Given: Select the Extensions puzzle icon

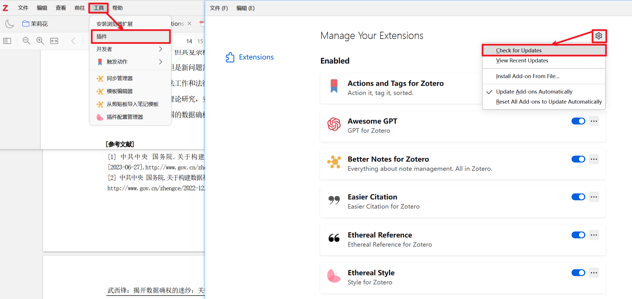Looking at the screenshot, I should point(230,57).
